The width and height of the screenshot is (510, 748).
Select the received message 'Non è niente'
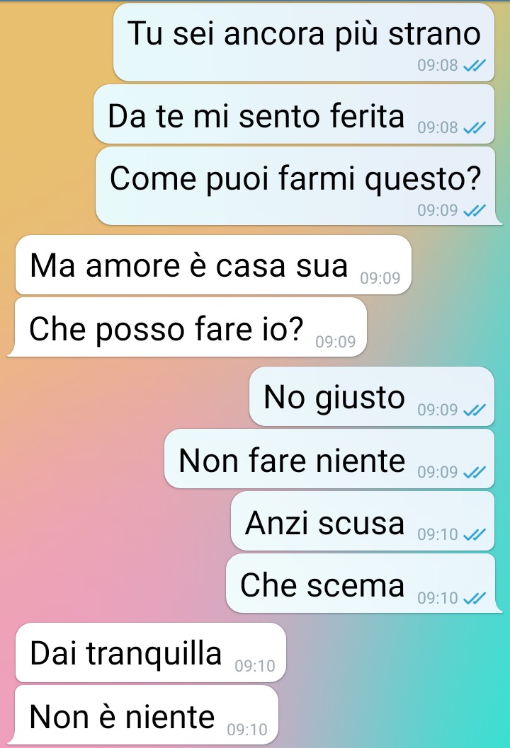tap(143, 715)
